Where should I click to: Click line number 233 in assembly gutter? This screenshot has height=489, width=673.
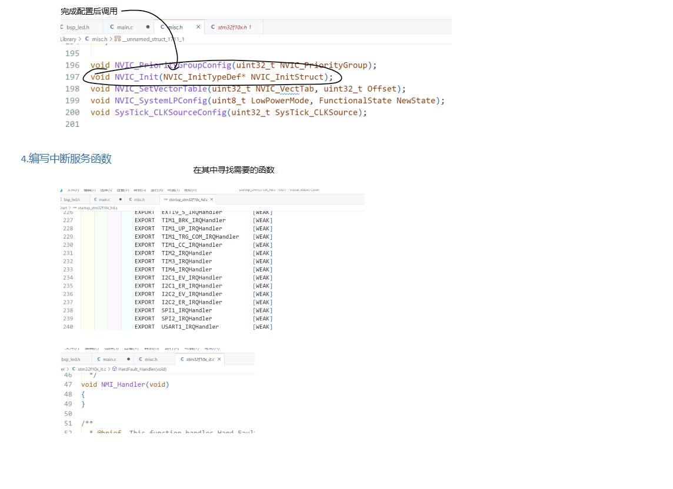pos(68,269)
